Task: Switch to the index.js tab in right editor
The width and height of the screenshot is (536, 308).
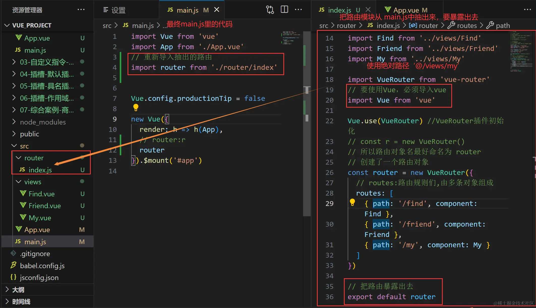Action: click(339, 10)
